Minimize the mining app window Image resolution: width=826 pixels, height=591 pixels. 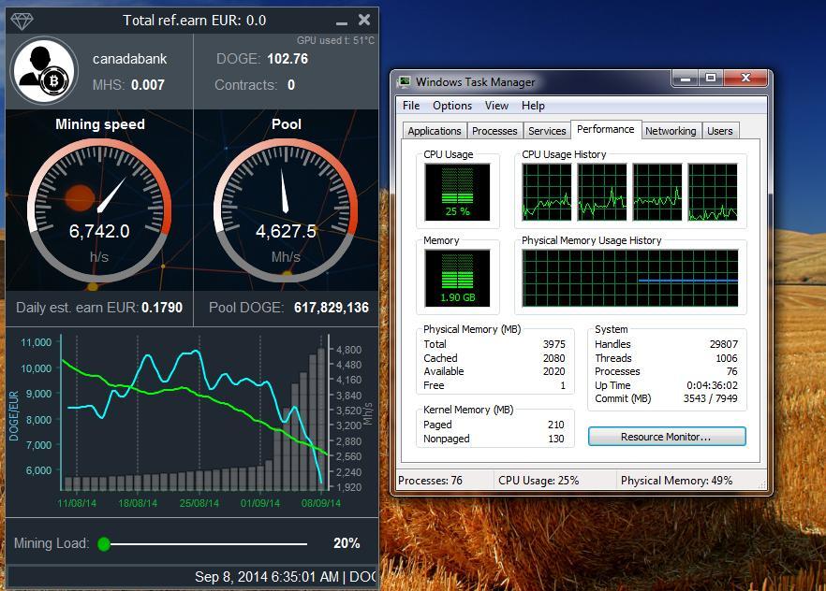click(x=343, y=21)
